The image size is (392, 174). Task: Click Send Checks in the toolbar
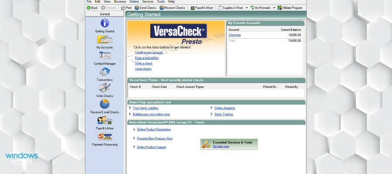point(145,8)
